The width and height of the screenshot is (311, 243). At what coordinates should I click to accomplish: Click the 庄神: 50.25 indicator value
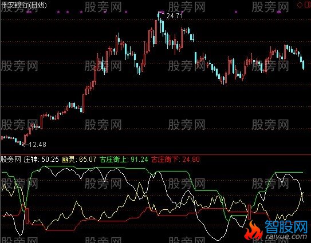[41, 159]
